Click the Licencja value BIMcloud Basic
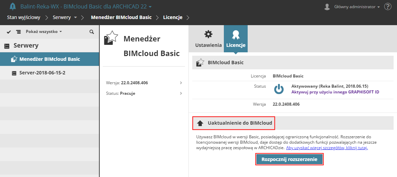This screenshot has width=397, height=177. (x=288, y=76)
